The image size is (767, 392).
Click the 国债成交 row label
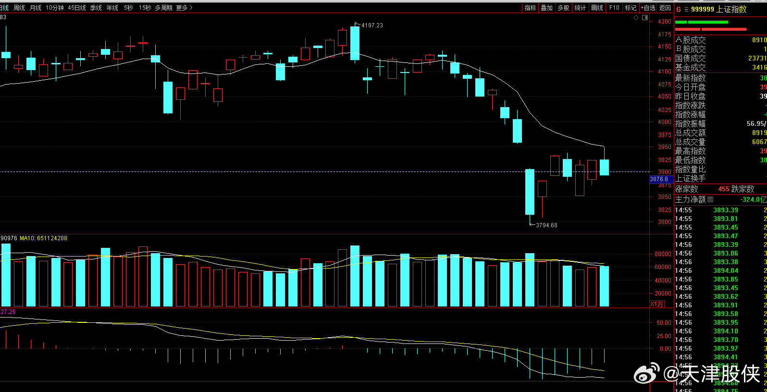(x=691, y=59)
